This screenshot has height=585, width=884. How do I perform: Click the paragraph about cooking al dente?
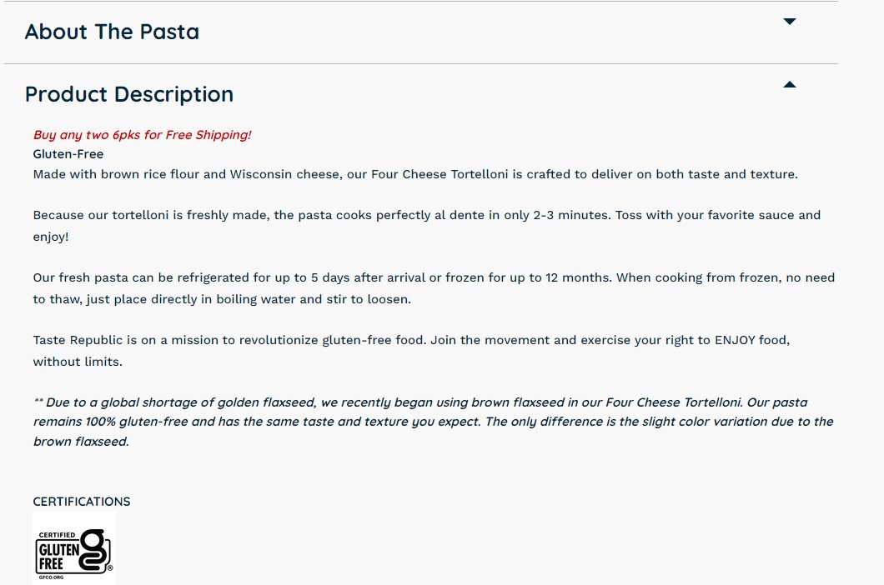point(427,226)
